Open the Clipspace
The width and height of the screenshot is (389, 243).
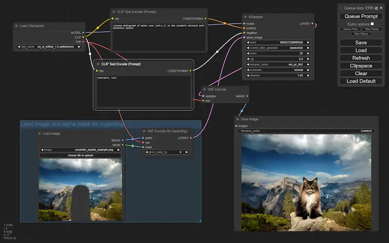[361, 66]
